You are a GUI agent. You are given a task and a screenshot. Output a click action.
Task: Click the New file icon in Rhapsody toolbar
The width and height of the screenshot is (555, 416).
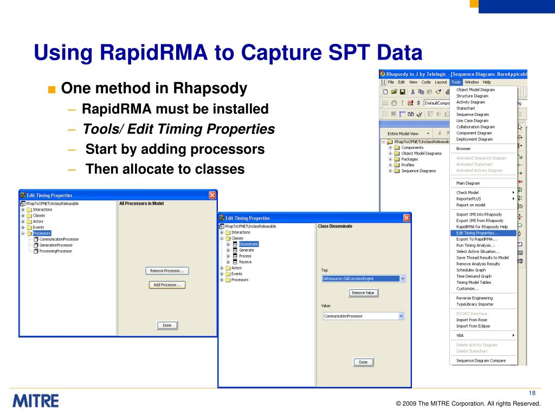(385, 92)
